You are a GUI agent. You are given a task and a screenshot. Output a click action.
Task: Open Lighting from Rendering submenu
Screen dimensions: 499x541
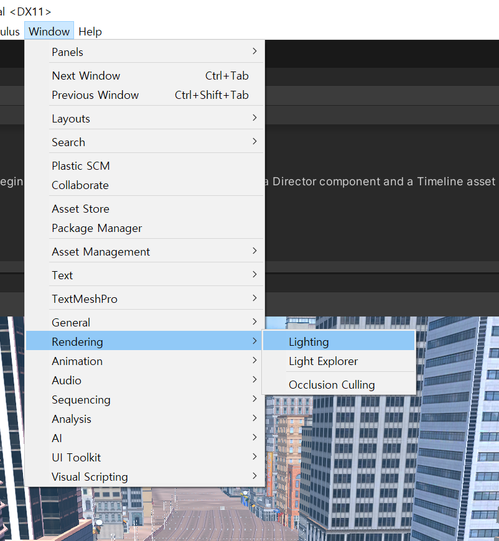338,341
